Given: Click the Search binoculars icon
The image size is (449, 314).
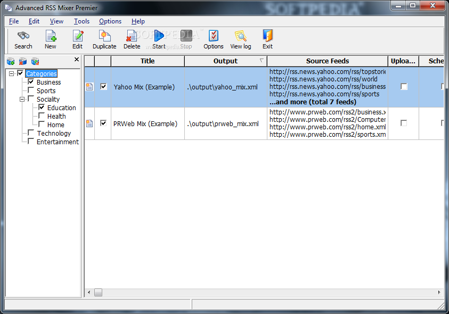Looking at the screenshot, I should click(x=23, y=36).
